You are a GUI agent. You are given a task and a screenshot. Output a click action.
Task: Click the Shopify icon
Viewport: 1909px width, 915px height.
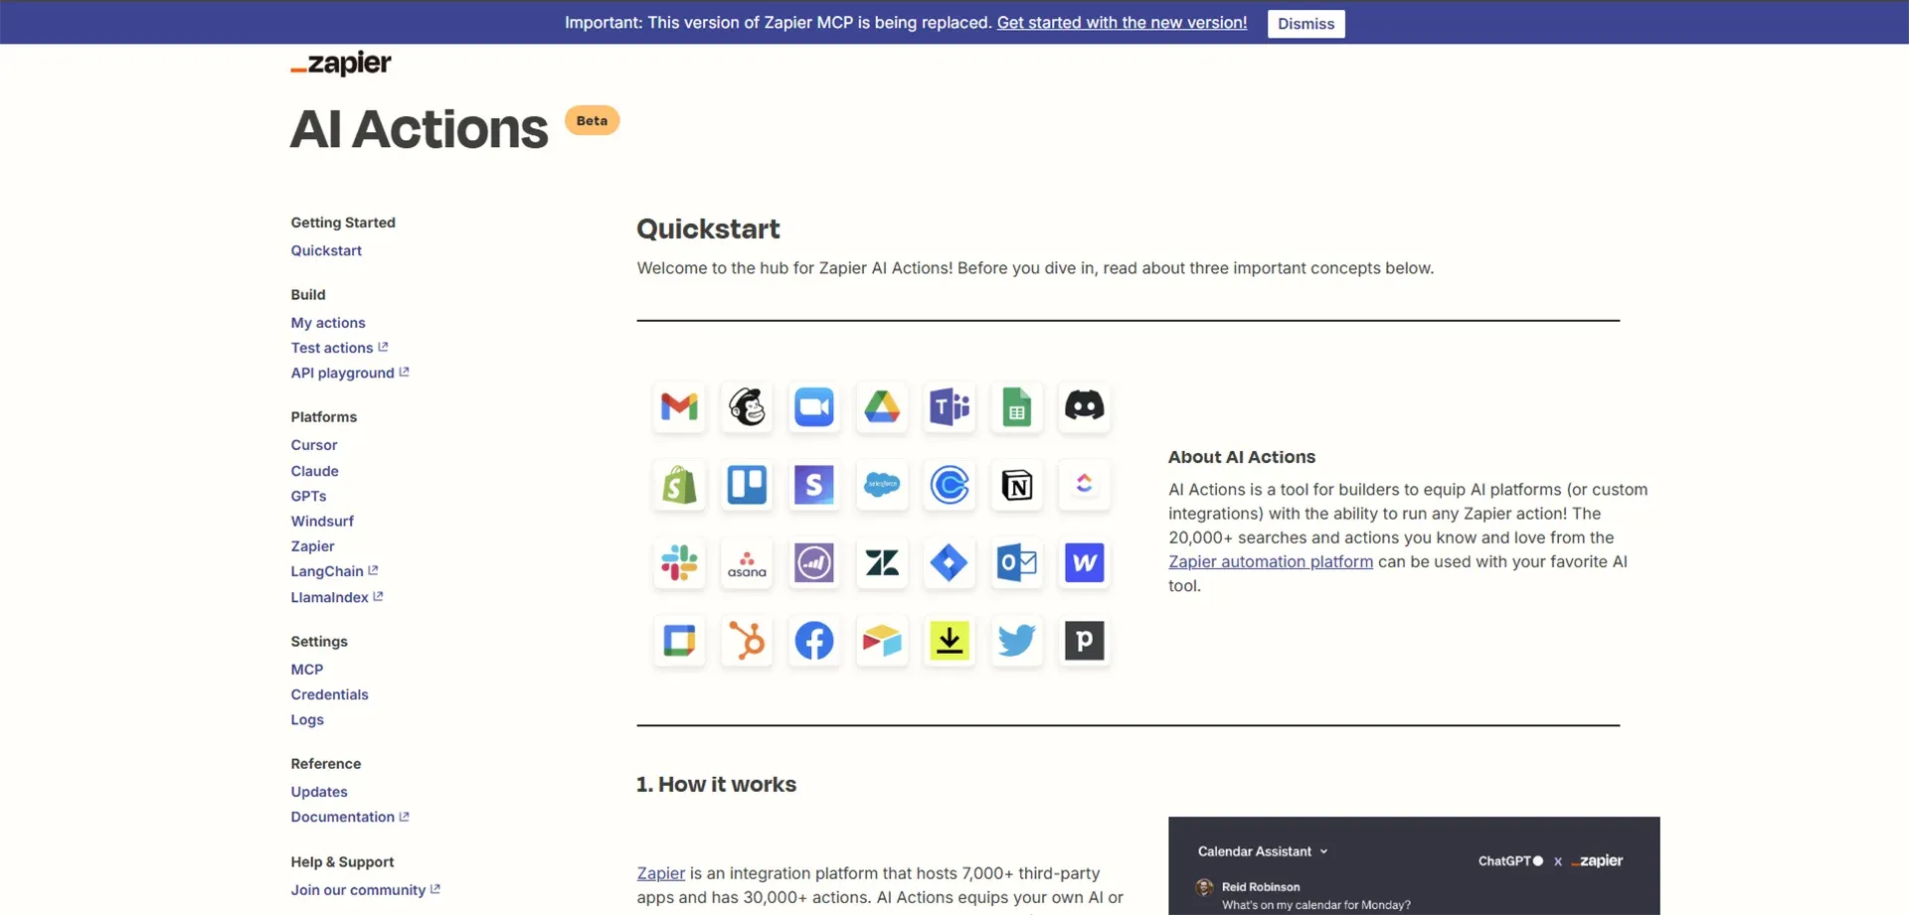point(678,486)
